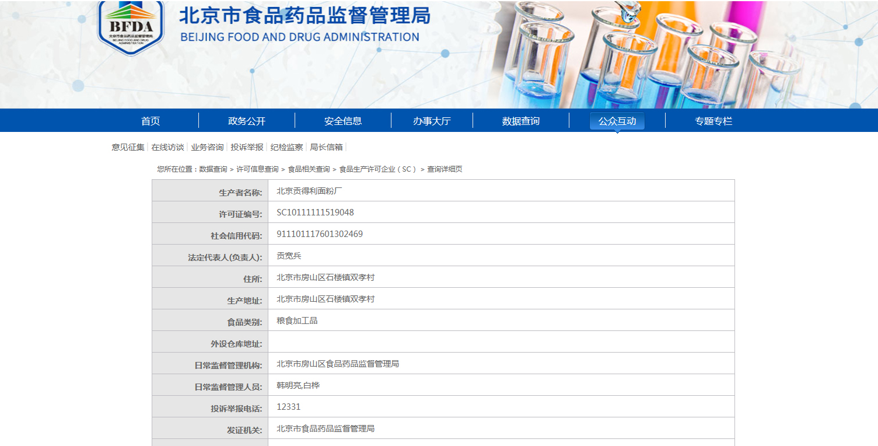Click supervisory agency 北京市房山区食品药品监督管理局

(x=338, y=364)
